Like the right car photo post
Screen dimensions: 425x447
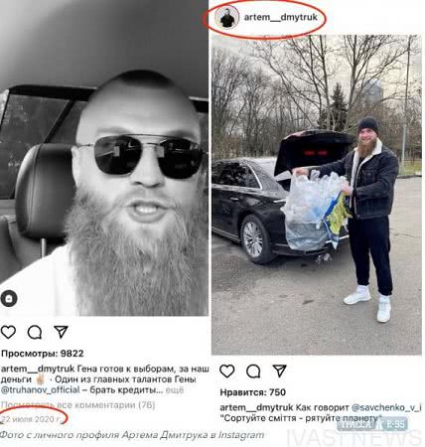pos(227,372)
